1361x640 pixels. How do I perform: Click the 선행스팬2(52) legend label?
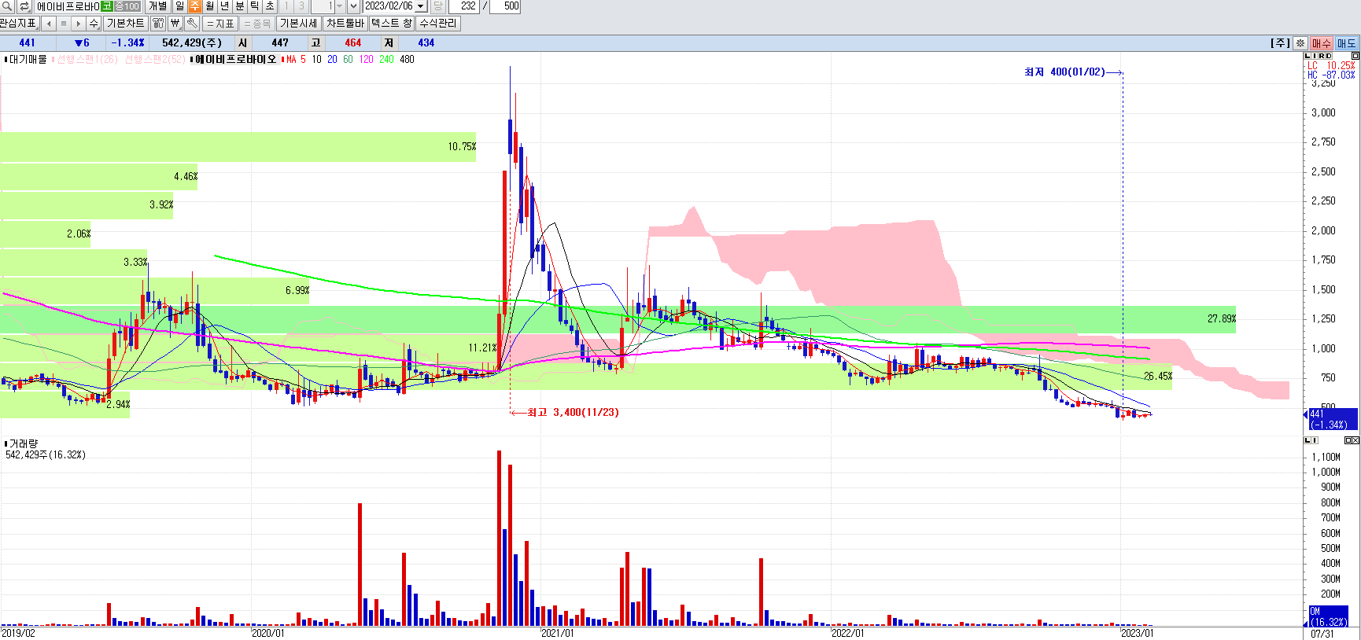[x=155, y=59]
